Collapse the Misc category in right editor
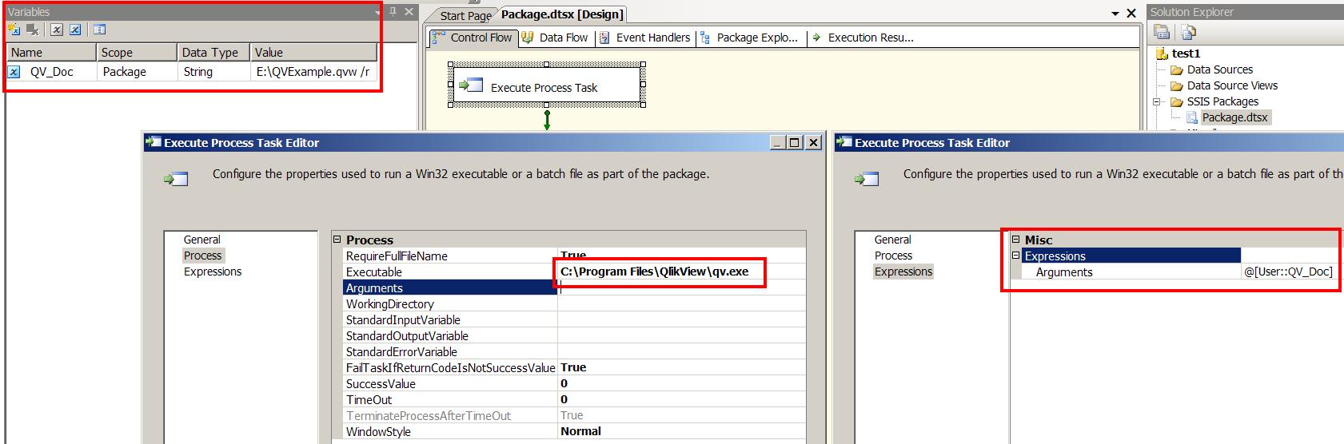 click(1016, 239)
